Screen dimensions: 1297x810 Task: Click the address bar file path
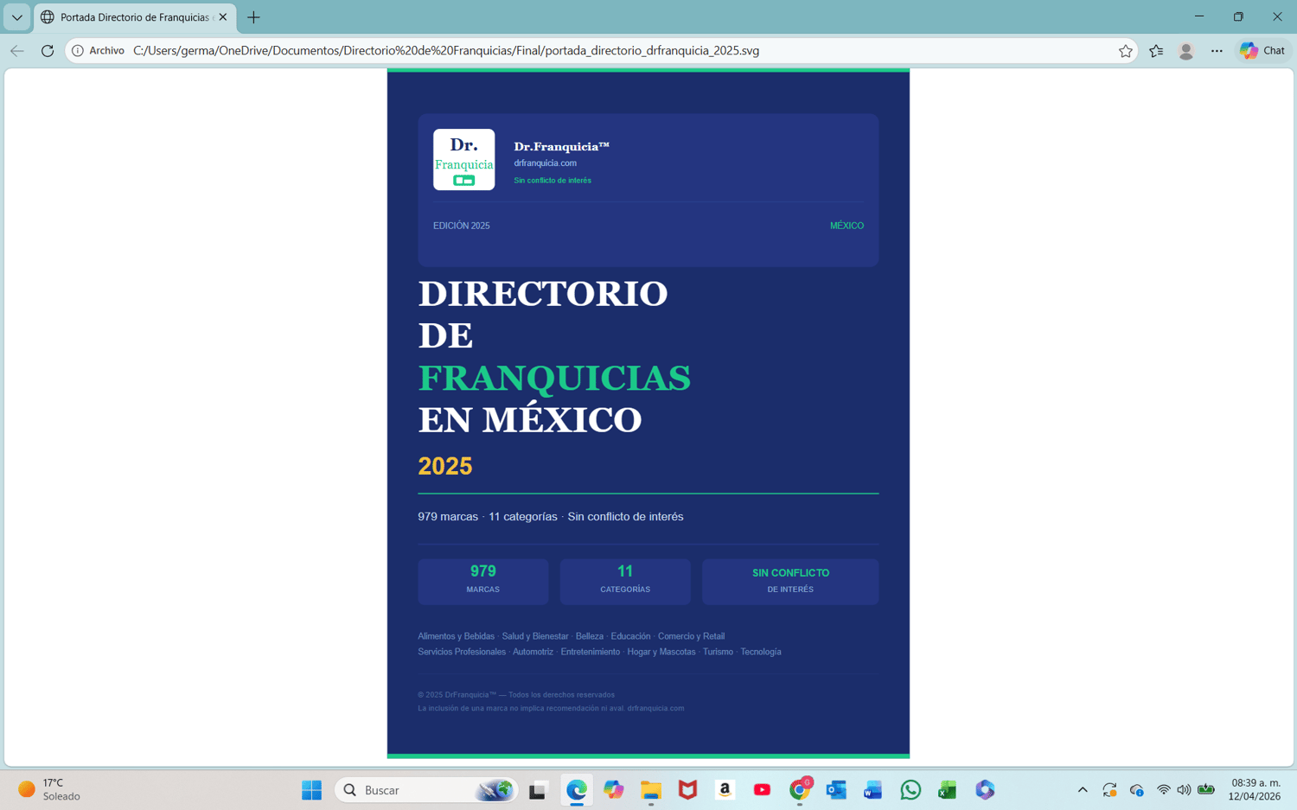(446, 51)
